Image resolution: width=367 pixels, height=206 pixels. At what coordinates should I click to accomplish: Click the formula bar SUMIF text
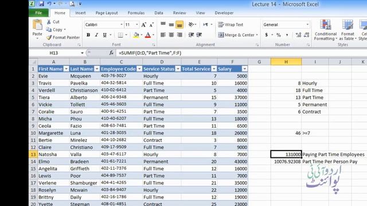coord(150,53)
